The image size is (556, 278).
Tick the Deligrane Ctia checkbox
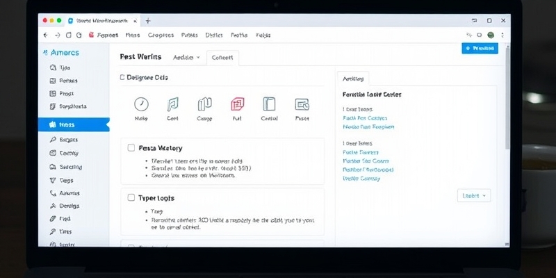click(x=122, y=77)
